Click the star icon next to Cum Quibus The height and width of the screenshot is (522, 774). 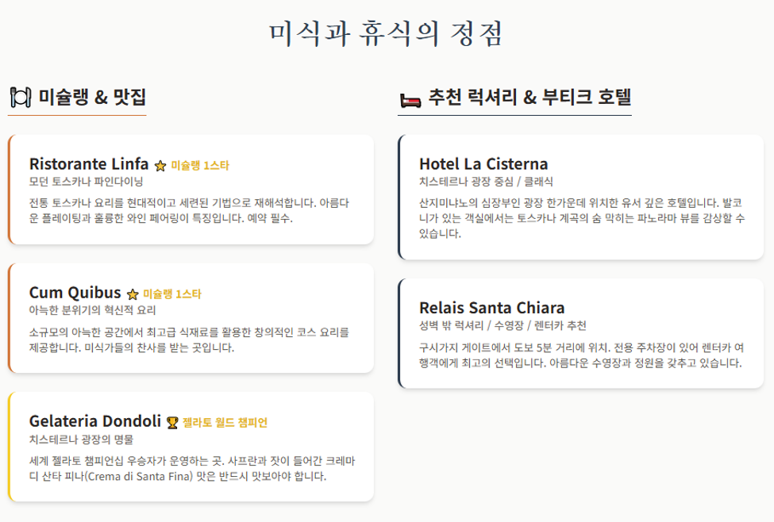coord(133,294)
